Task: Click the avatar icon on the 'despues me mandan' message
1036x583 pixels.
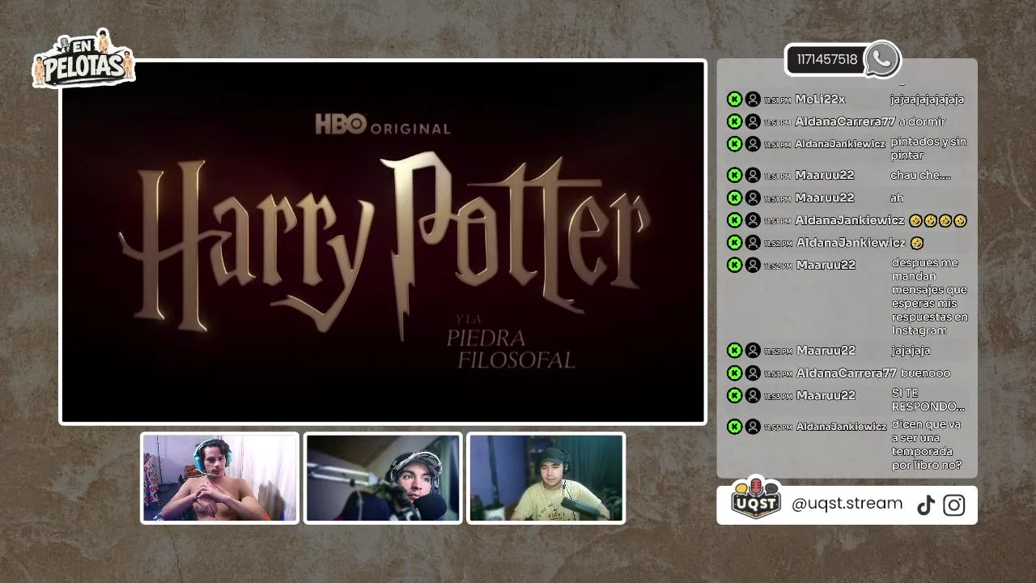Action: 753,265
